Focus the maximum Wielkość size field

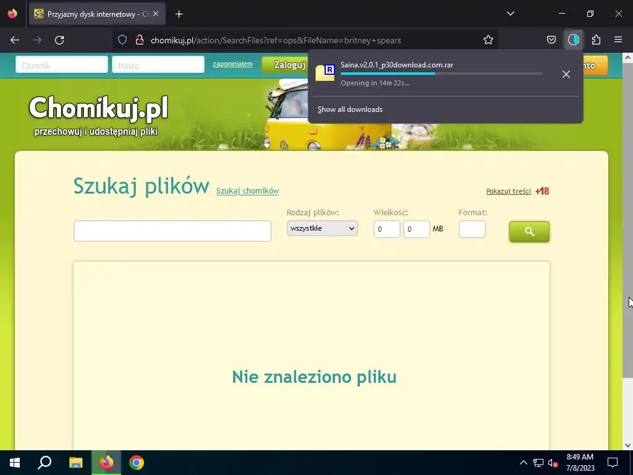[x=417, y=229]
